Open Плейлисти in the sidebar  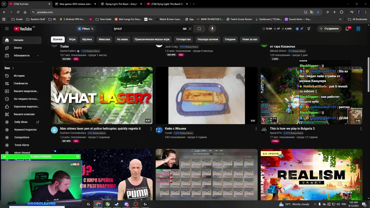[22, 83]
